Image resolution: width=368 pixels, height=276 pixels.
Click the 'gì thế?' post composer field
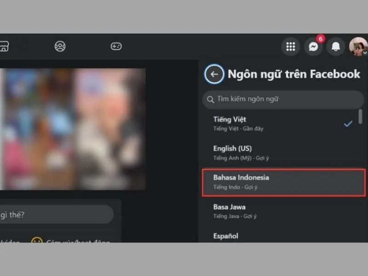pos(57,214)
